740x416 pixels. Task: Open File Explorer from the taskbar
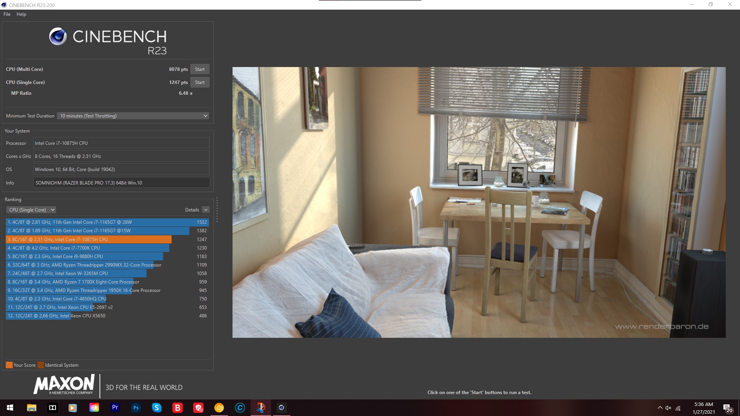click(32, 408)
